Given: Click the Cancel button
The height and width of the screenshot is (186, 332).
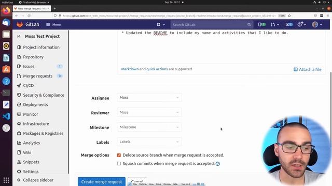Looking at the screenshot, I should click(137, 181).
